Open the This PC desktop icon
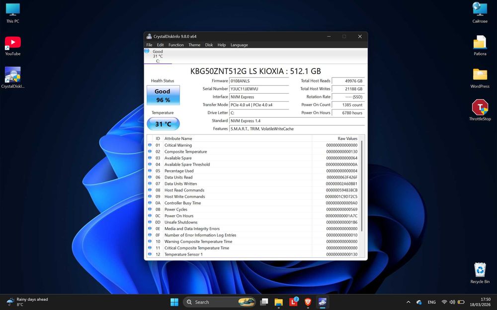The width and height of the screenshot is (497, 310). click(x=13, y=13)
